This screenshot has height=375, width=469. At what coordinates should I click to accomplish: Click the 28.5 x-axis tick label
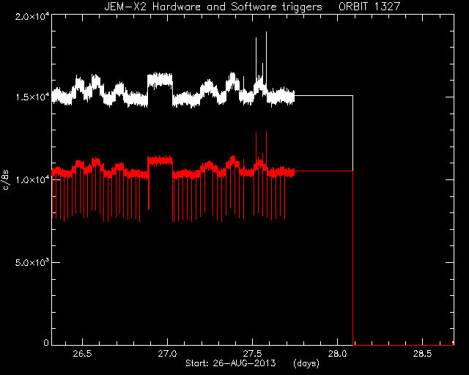[423, 354]
